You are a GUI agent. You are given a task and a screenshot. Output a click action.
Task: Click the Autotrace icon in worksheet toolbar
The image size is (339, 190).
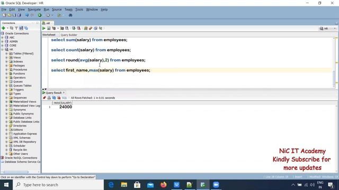62,28
